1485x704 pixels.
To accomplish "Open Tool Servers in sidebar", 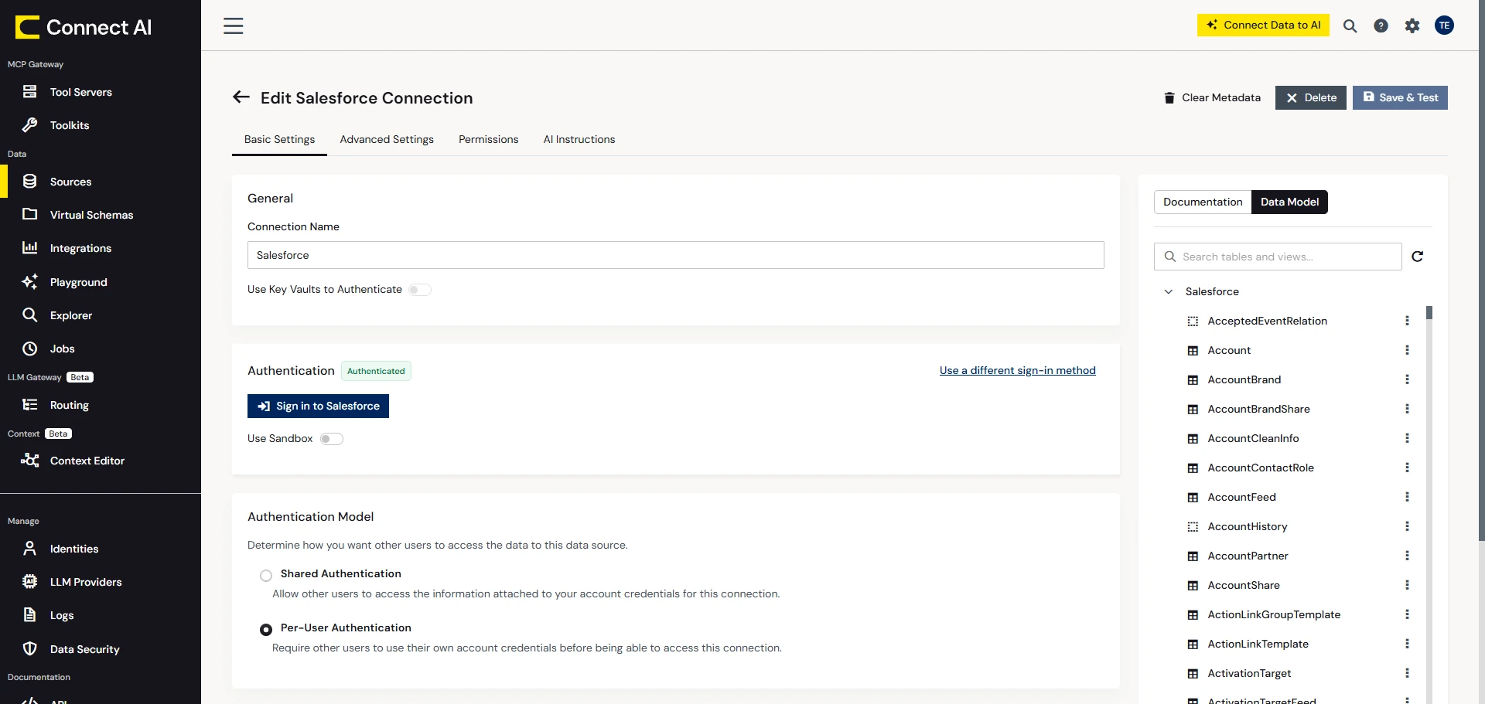I will (x=81, y=92).
